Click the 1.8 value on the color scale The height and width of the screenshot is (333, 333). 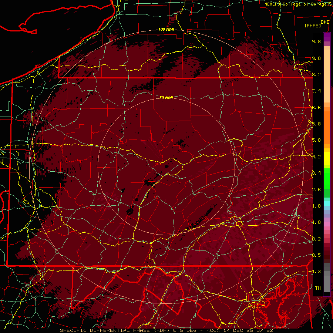(x=316, y=206)
